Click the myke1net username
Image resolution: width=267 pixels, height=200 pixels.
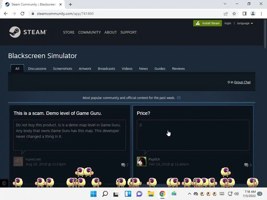pyautogui.click(x=33, y=159)
